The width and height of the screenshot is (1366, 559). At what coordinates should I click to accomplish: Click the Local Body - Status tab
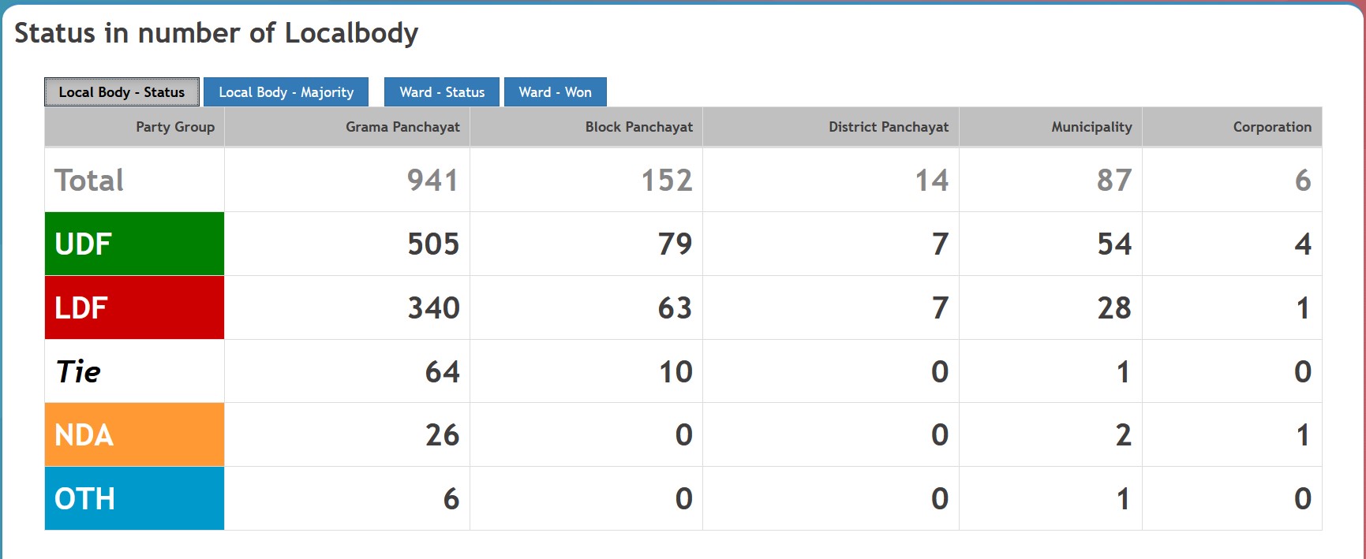(x=122, y=92)
